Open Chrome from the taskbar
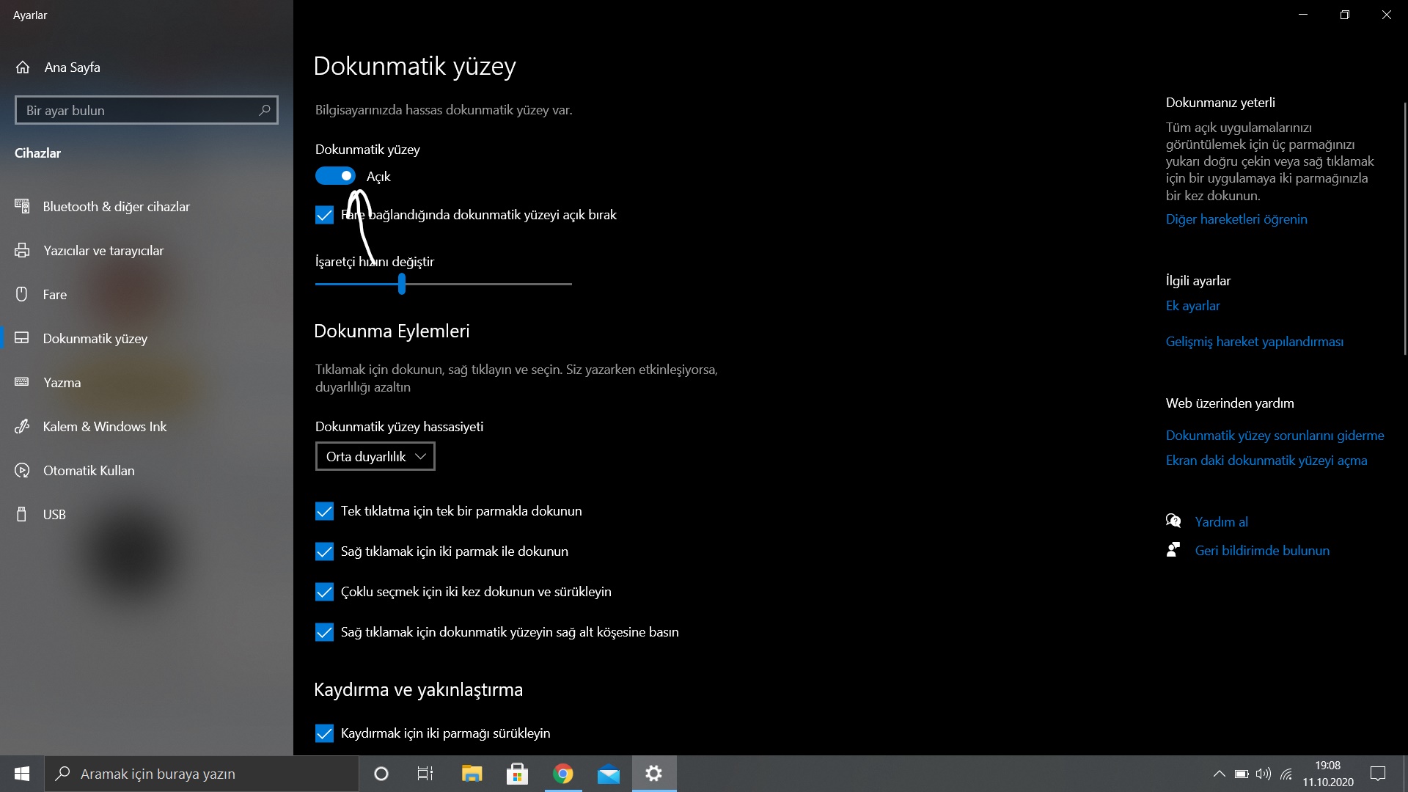 pos(562,774)
